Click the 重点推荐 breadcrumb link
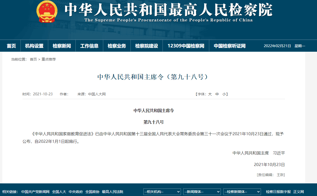 [49, 59]
